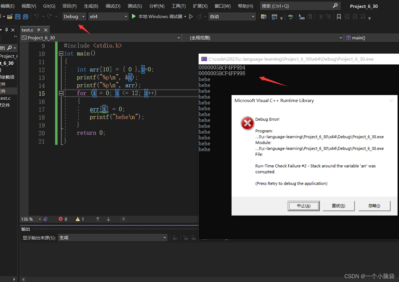This screenshot has width=399, height=282.
Task: Open the 窗口(W) menu
Action: 223,6
